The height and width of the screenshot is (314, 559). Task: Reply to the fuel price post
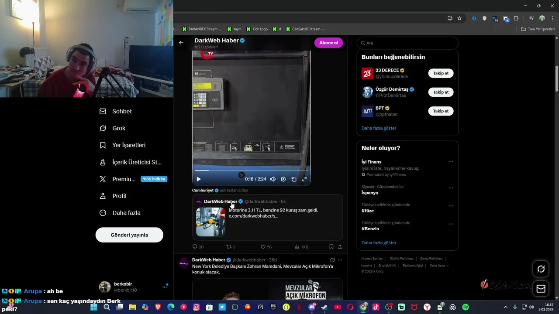[198, 247]
